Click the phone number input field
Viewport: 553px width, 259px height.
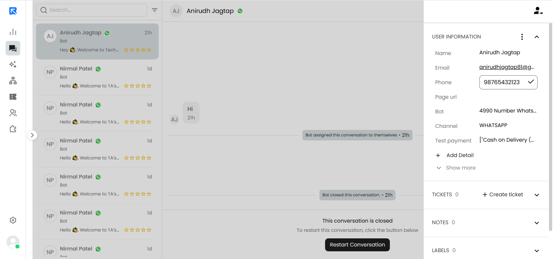tap(508, 82)
